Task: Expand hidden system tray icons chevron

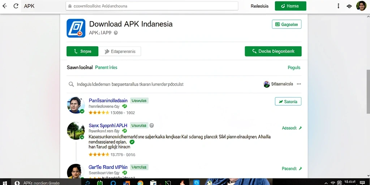Action: pos(326,183)
